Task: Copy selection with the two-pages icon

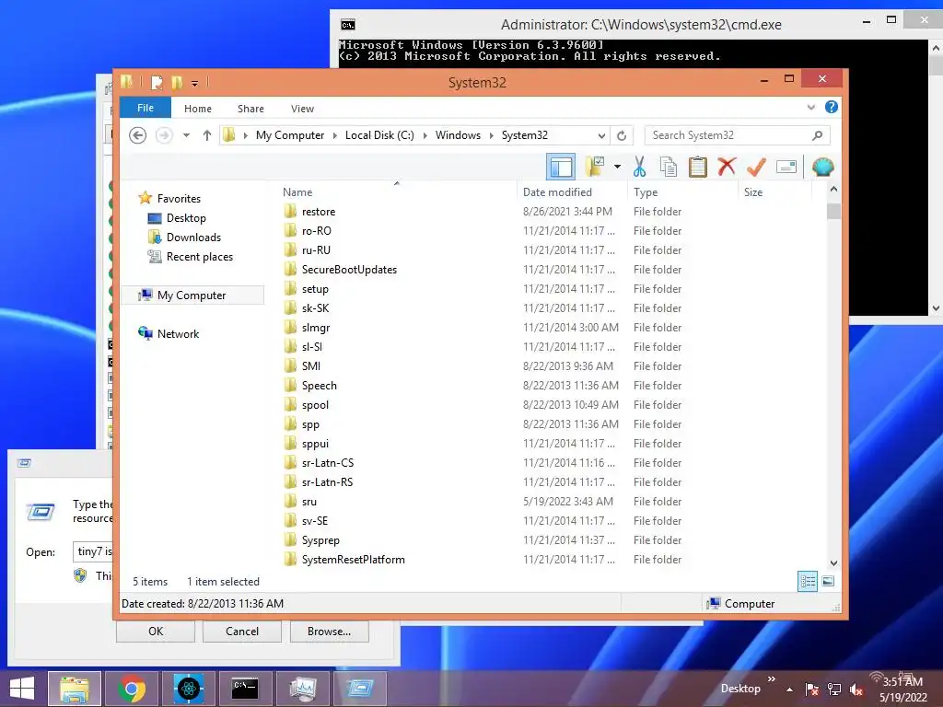Action: point(669,168)
